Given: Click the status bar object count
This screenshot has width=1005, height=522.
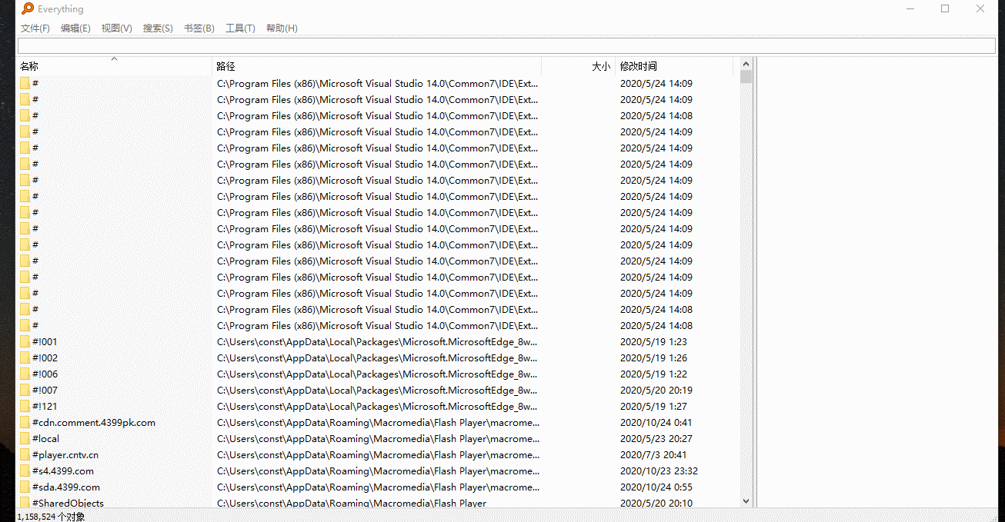Looking at the screenshot, I should click(51, 517).
